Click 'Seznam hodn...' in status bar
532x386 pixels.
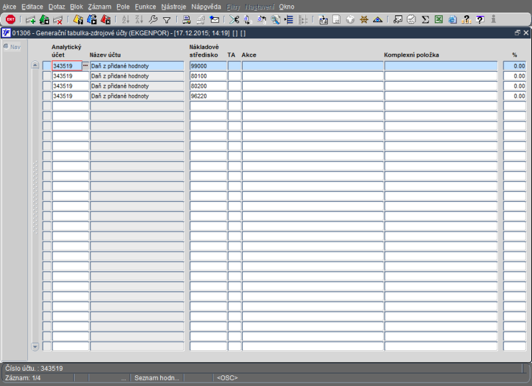pyautogui.click(x=157, y=378)
